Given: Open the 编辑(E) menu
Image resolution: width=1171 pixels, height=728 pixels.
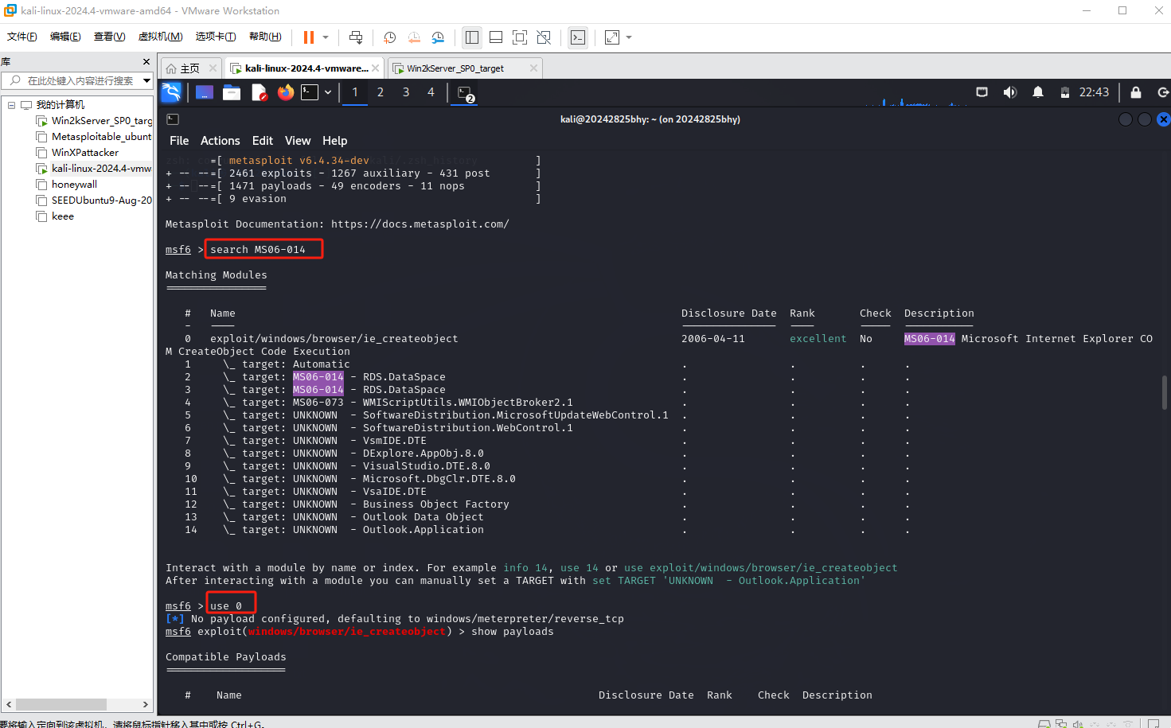Looking at the screenshot, I should pyautogui.click(x=65, y=37).
